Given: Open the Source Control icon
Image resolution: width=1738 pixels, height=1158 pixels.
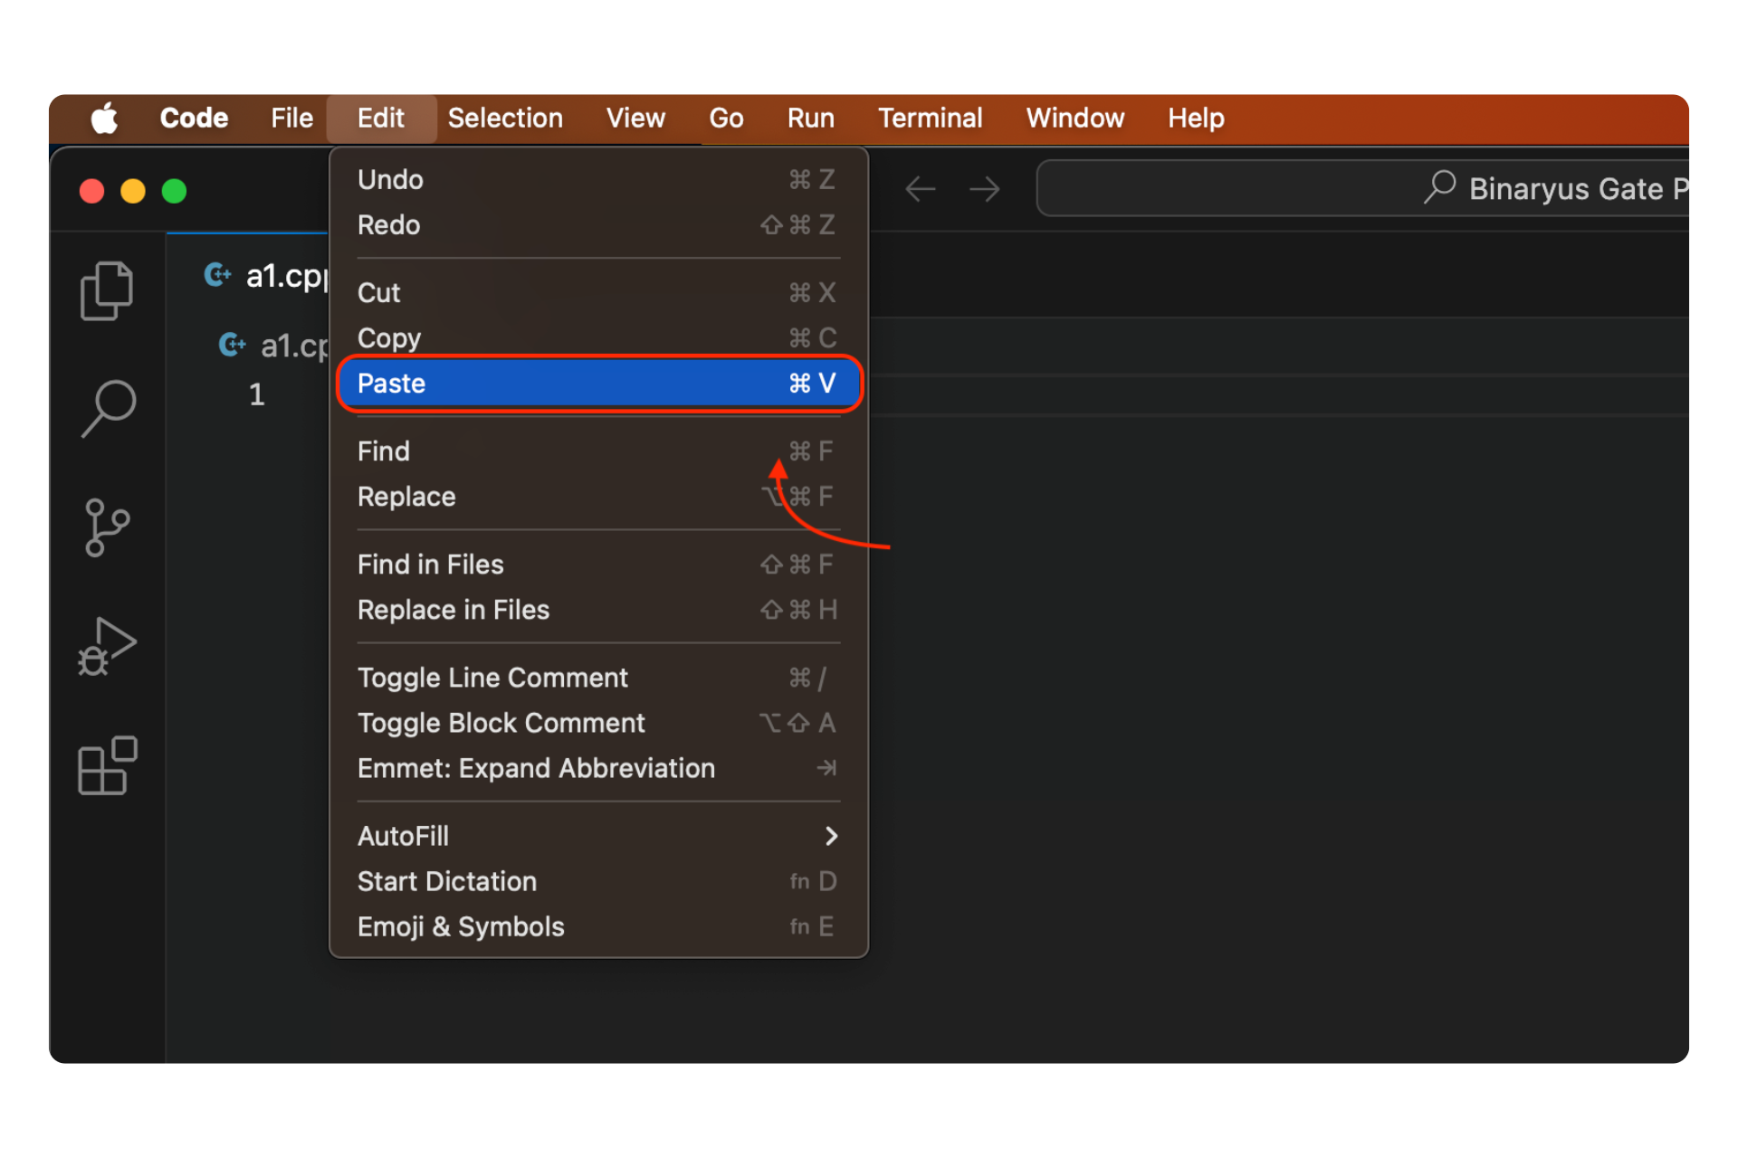Looking at the screenshot, I should (x=107, y=527).
